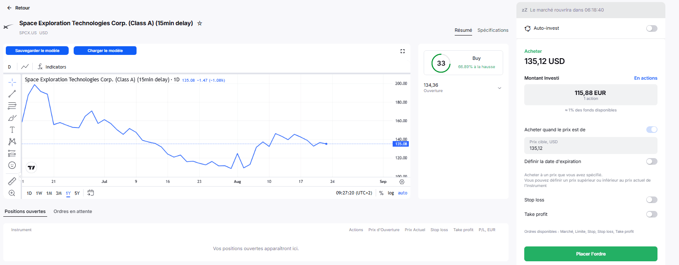Click the 'Placer l'ordre' button
679x265 pixels.
591,254
